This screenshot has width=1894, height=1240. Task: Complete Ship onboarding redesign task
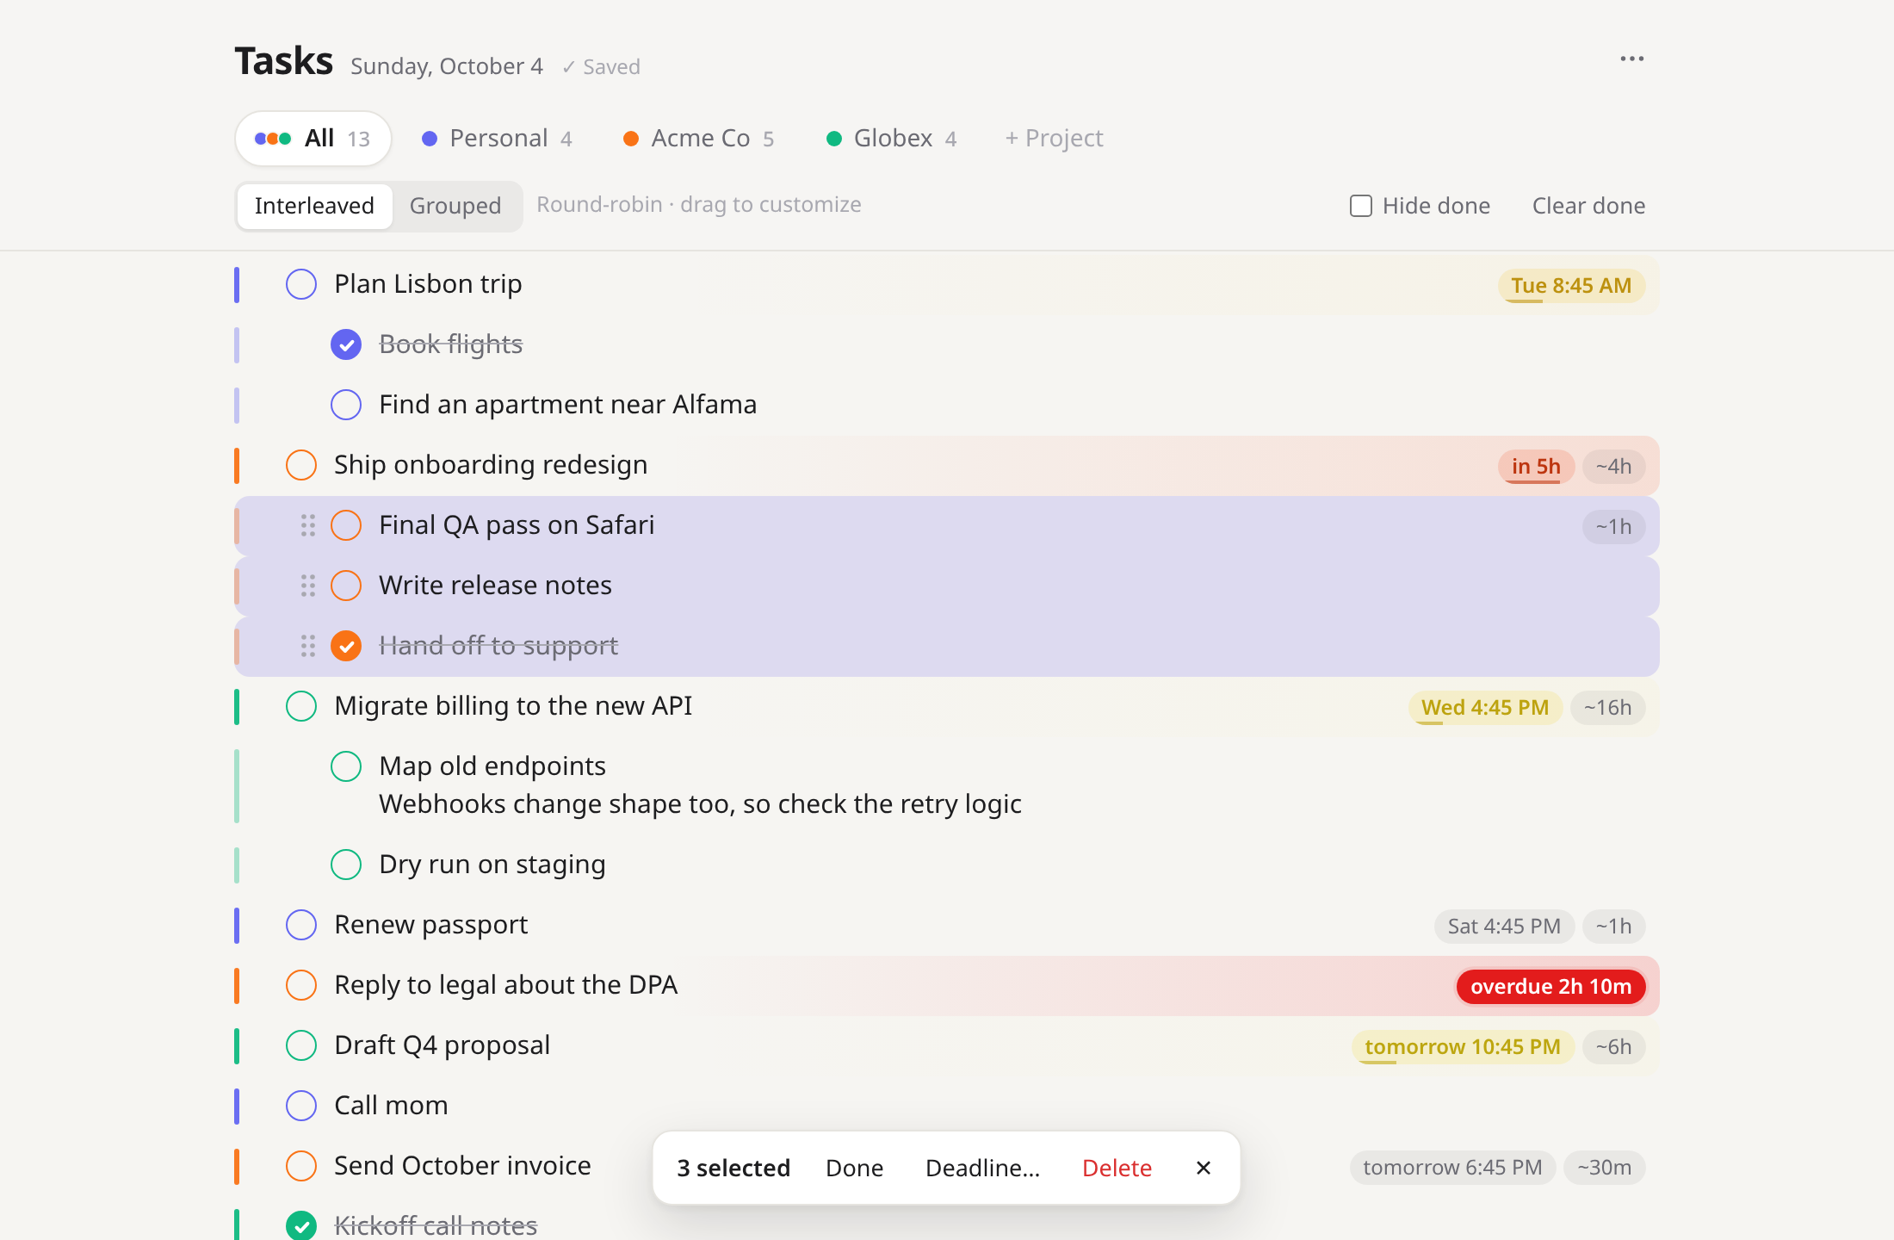pos(301,465)
